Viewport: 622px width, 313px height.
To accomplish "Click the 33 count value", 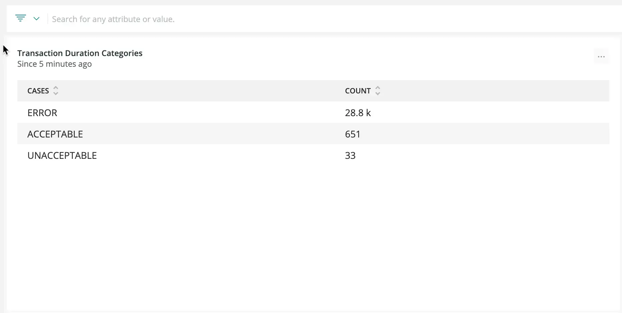I will coord(350,155).
